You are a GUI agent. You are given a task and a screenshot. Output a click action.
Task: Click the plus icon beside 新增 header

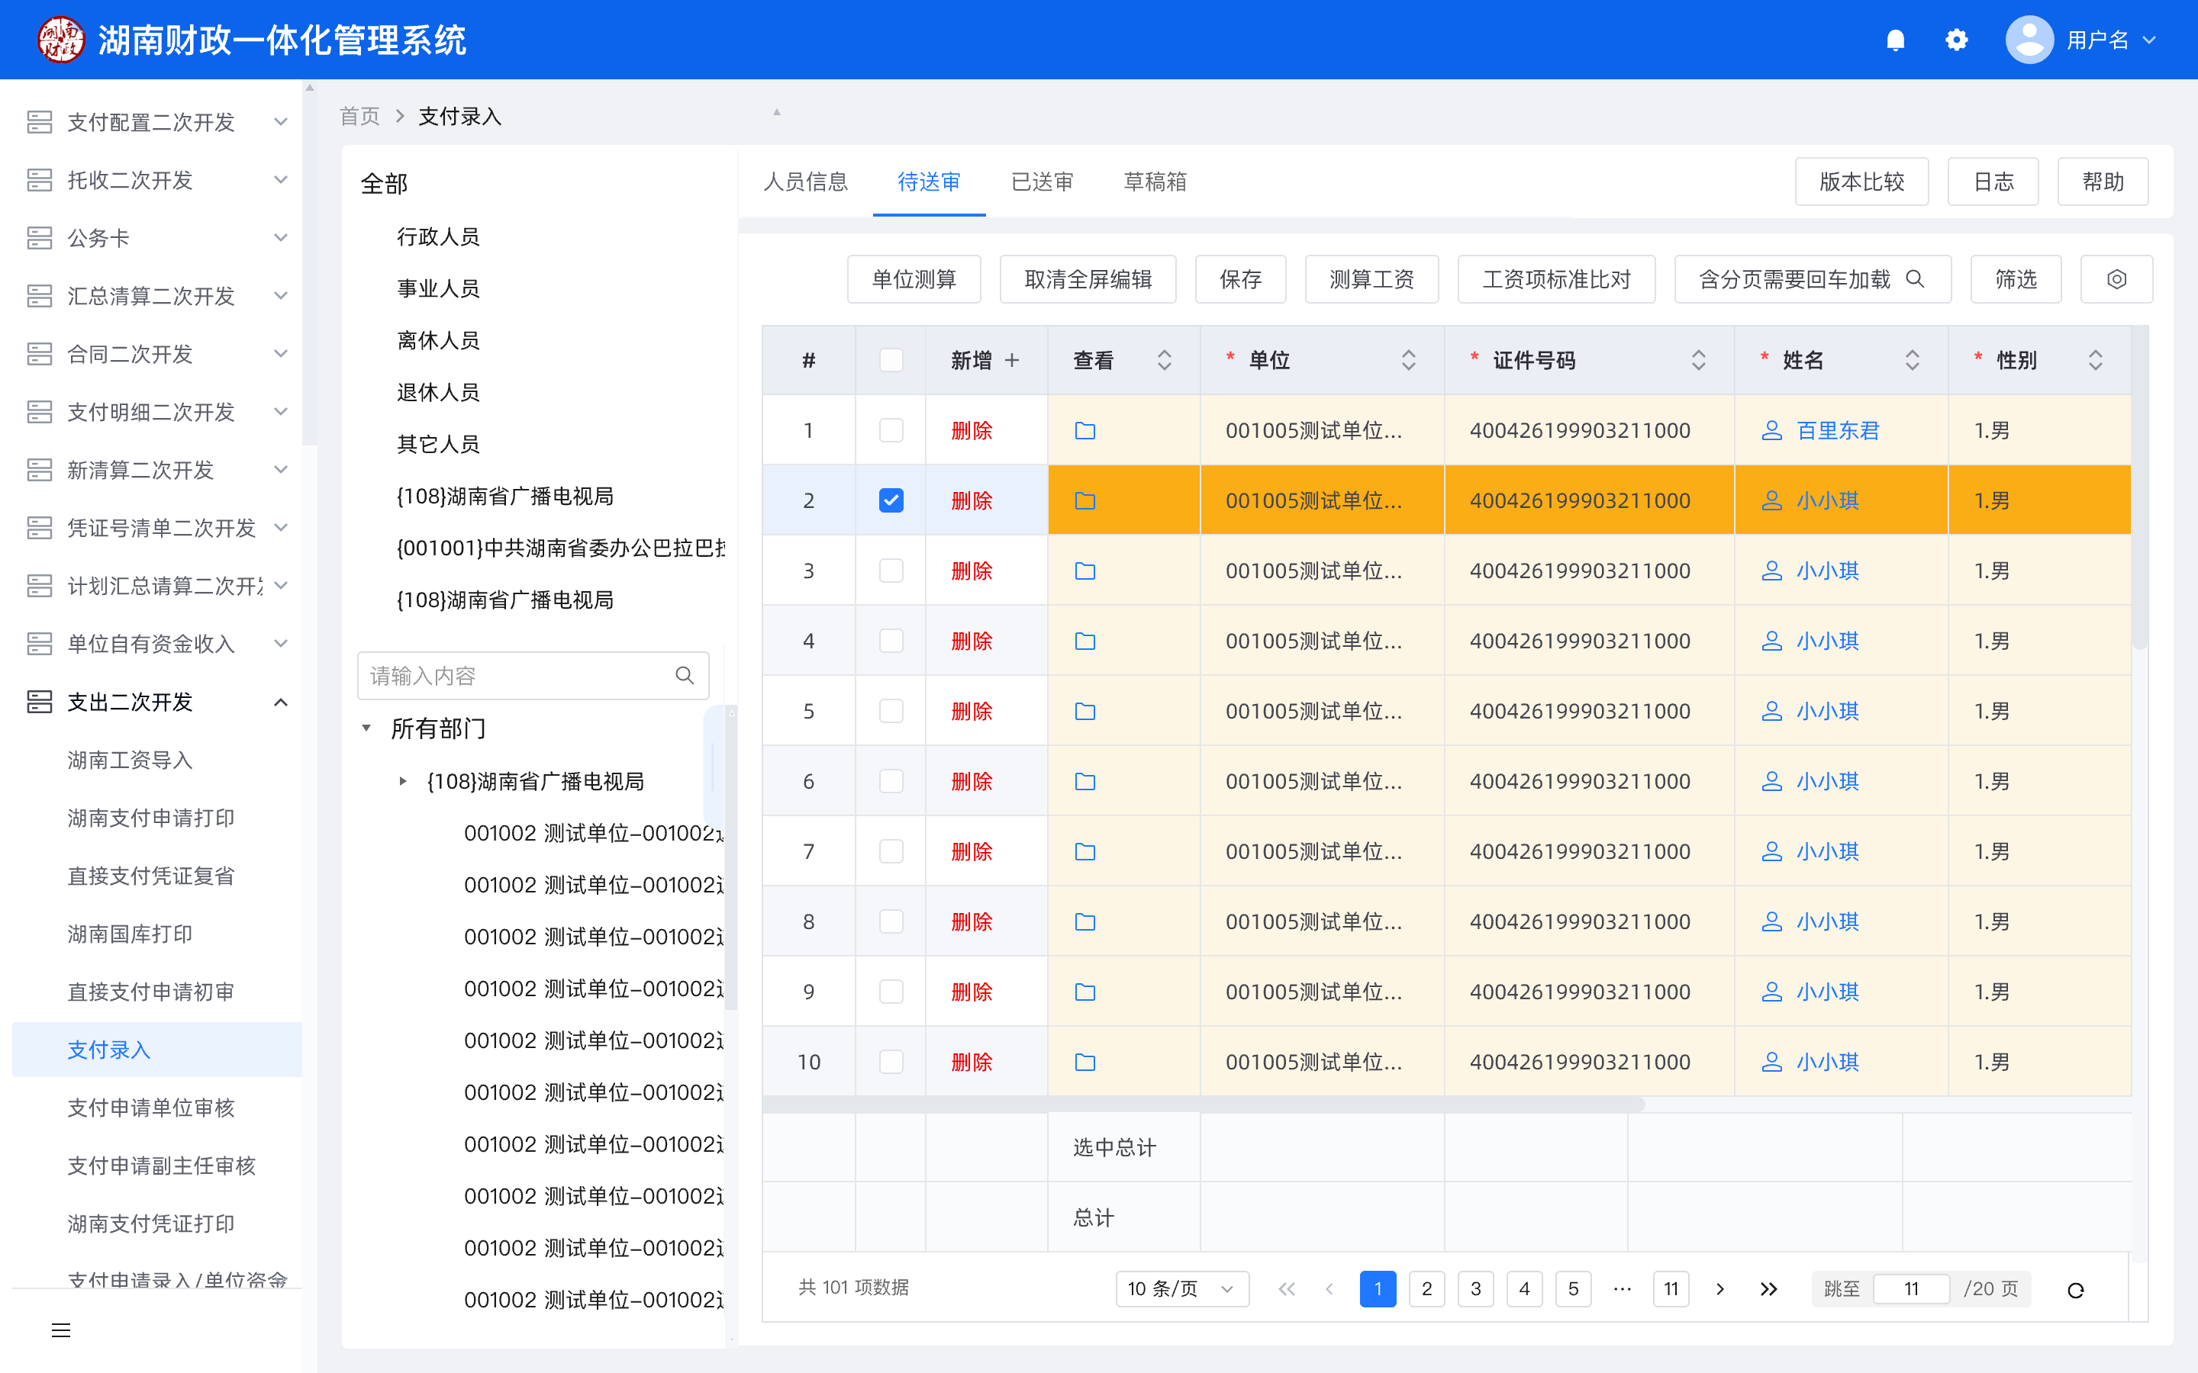click(x=1012, y=361)
